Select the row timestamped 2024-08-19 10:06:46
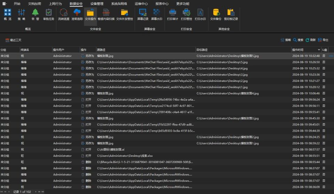334x194 pixels. coord(167,93)
